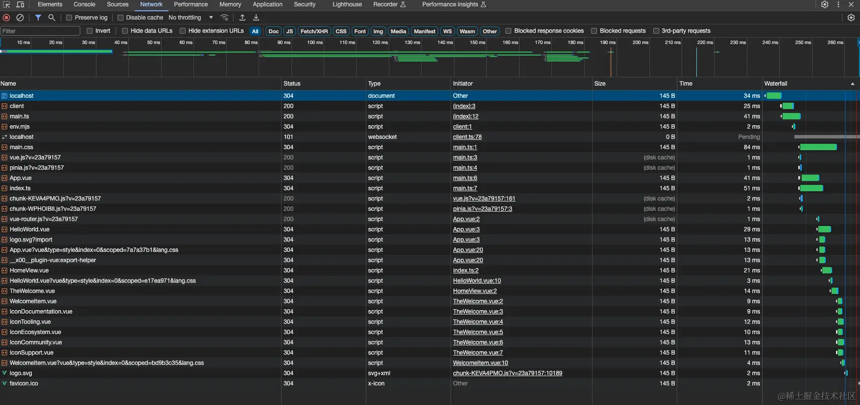Open network search magnifier
This screenshot has width=860, height=405.
tap(51, 18)
